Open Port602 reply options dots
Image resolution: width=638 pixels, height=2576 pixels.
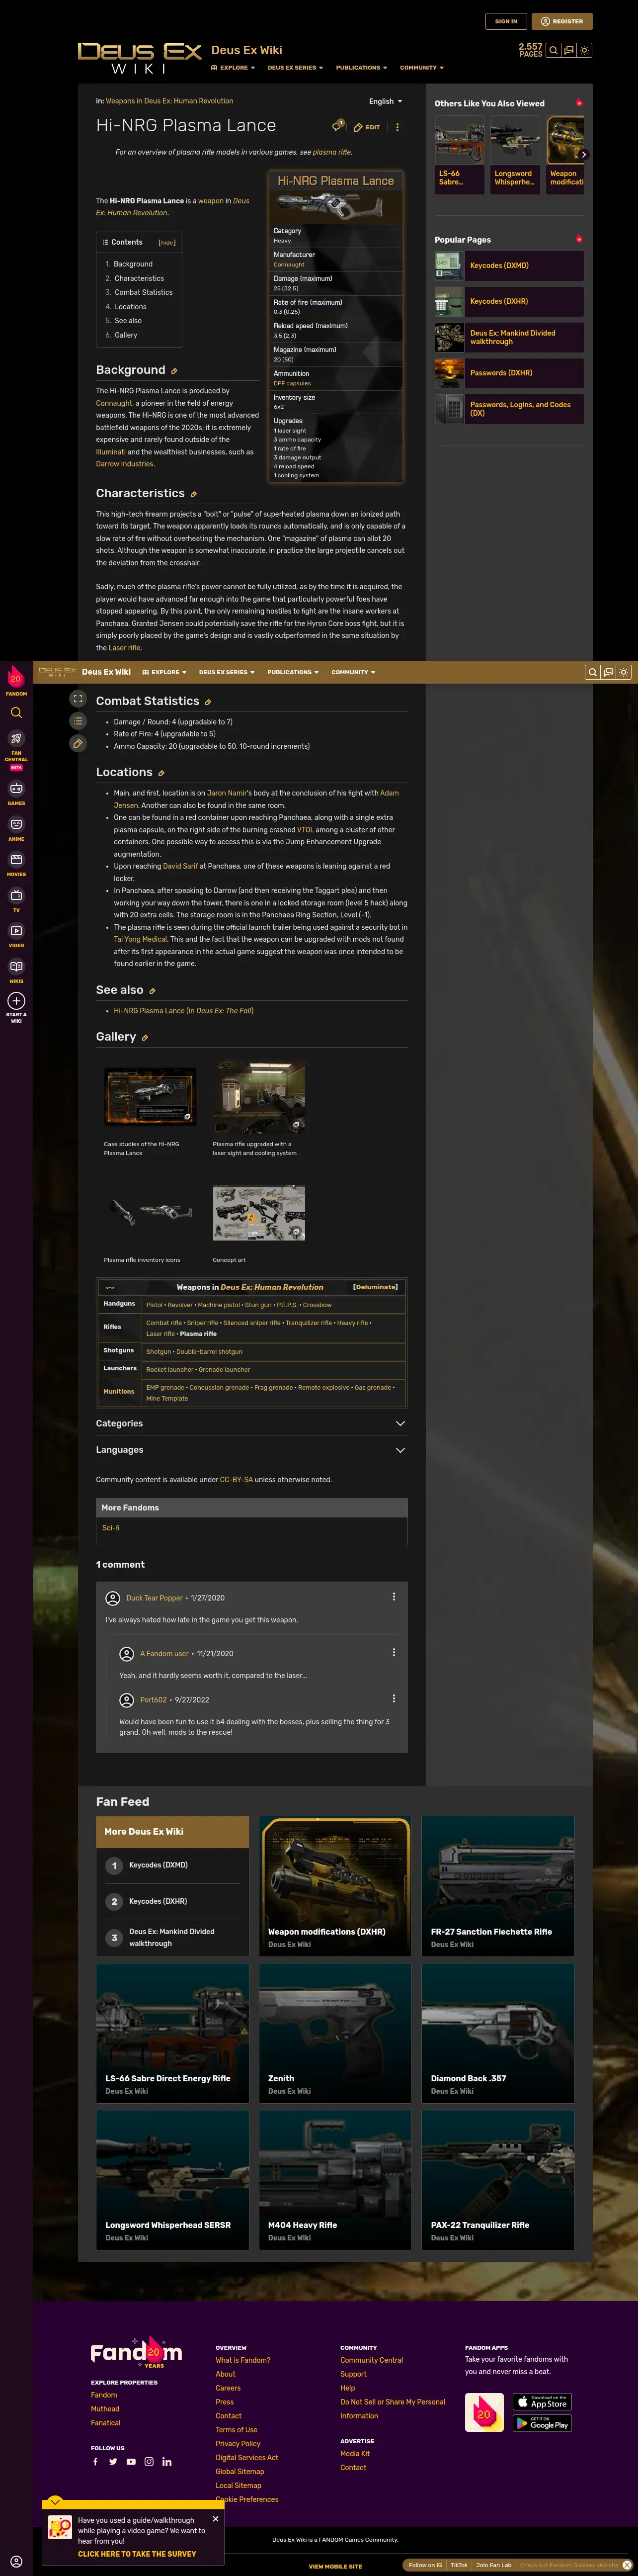tap(393, 1699)
